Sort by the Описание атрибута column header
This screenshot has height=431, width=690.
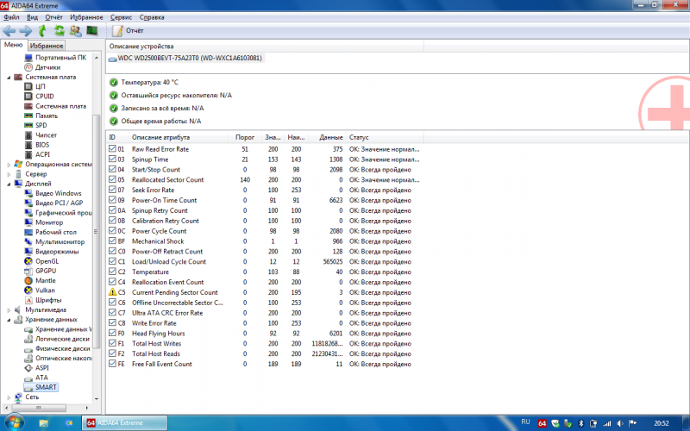(160, 137)
